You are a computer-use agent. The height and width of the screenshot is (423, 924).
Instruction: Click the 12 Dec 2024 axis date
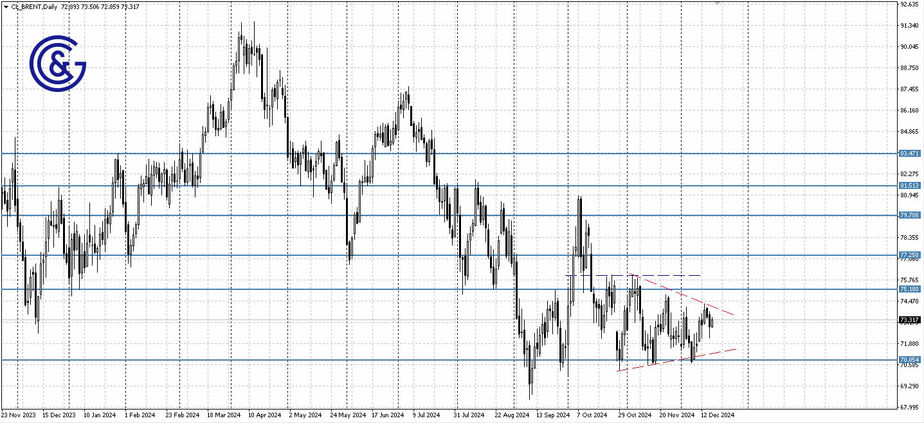[x=718, y=415]
